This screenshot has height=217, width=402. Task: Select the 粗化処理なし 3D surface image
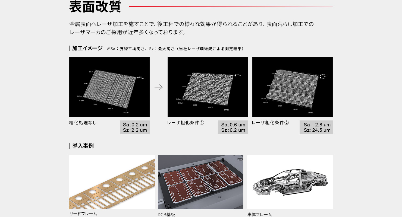[x=109, y=87]
